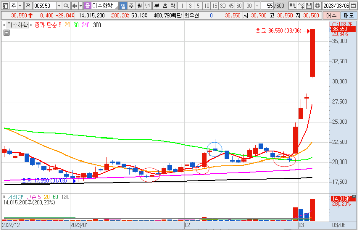Click the date field 2023/03/06

pyautogui.click(x=337, y=5)
